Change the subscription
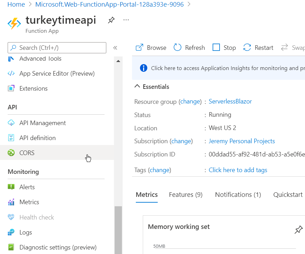305x254 pixels. [x=181, y=141]
